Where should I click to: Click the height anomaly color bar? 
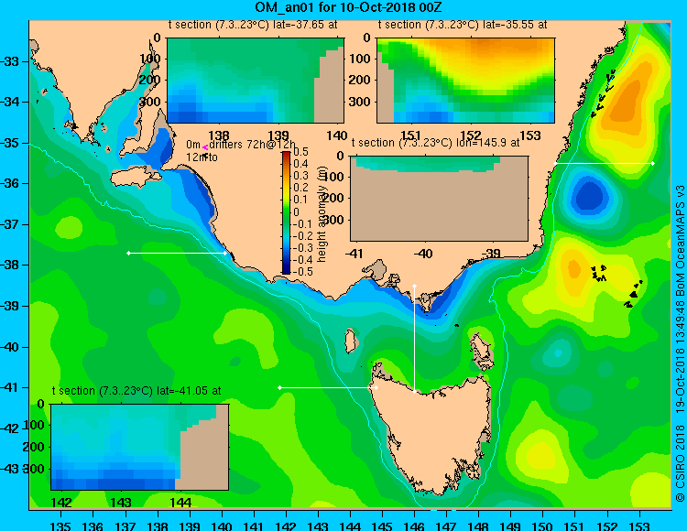[x=286, y=212]
